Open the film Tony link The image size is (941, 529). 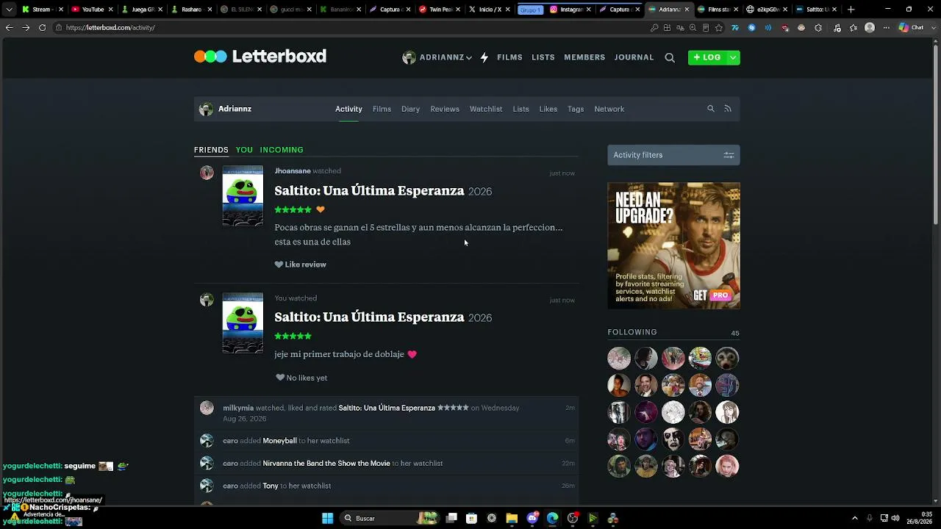click(x=271, y=486)
